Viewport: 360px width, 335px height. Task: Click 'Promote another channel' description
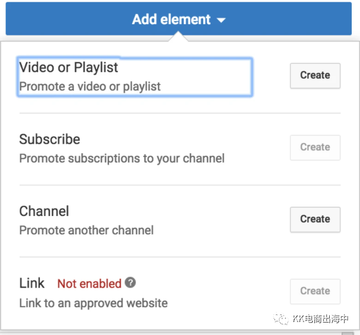pos(86,230)
